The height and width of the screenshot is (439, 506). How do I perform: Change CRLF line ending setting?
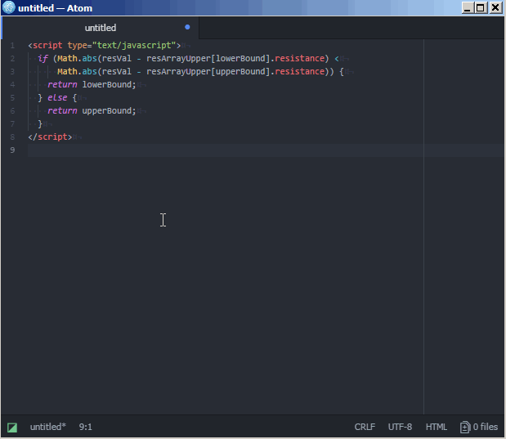click(x=365, y=427)
